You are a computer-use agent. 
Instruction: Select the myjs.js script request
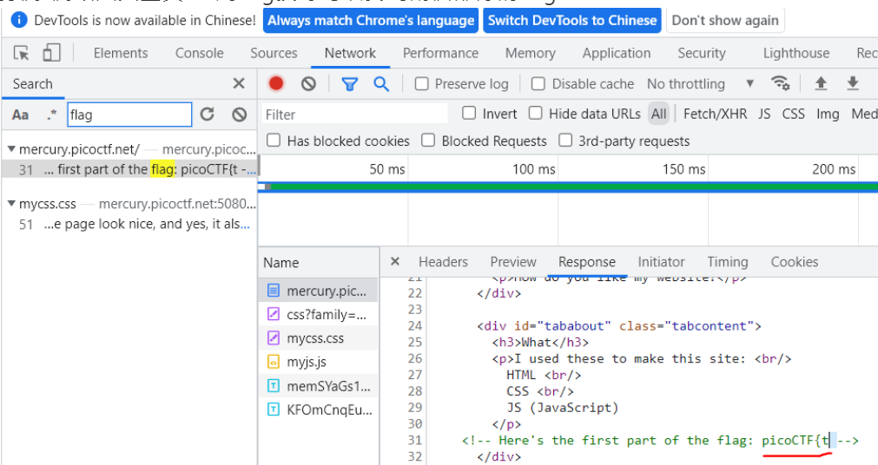[x=318, y=362]
